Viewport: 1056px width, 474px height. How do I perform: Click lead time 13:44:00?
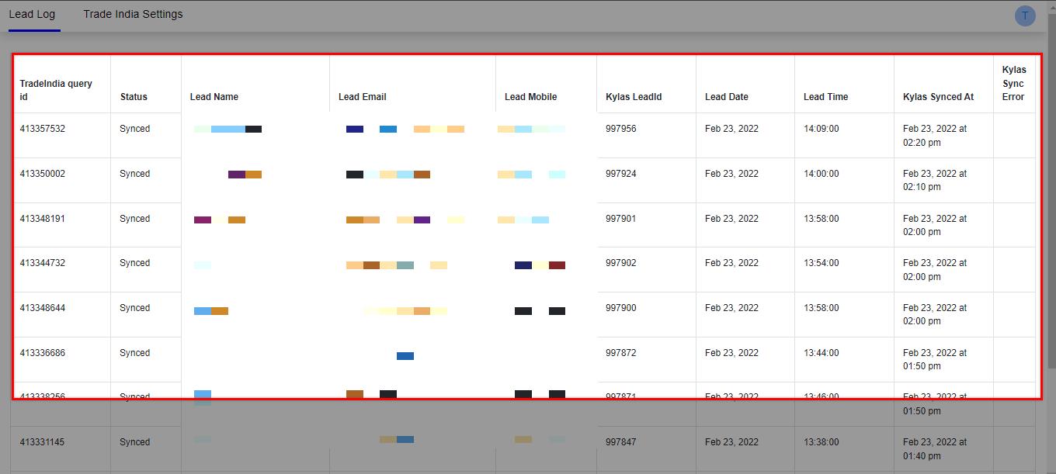tap(822, 353)
